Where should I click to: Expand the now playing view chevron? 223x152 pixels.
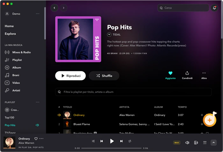tap(214, 143)
